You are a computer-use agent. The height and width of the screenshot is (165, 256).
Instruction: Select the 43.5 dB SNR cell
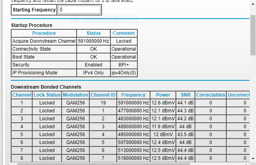185,135
